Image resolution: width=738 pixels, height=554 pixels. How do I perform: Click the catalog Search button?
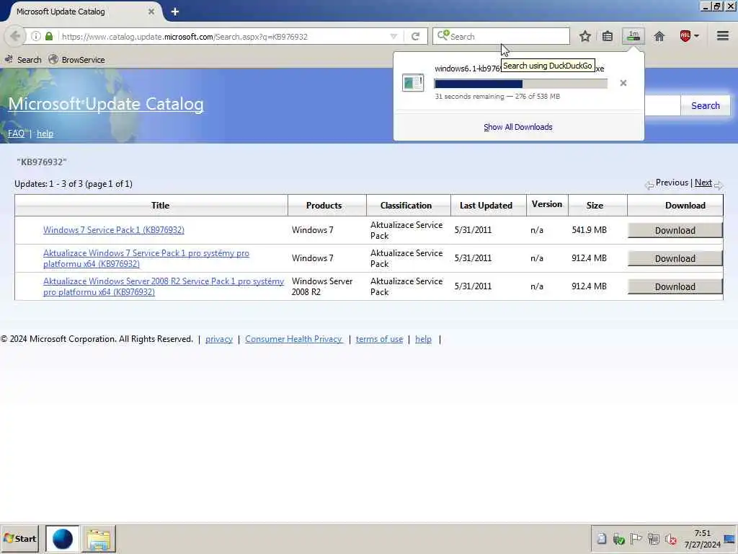click(x=705, y=105)
